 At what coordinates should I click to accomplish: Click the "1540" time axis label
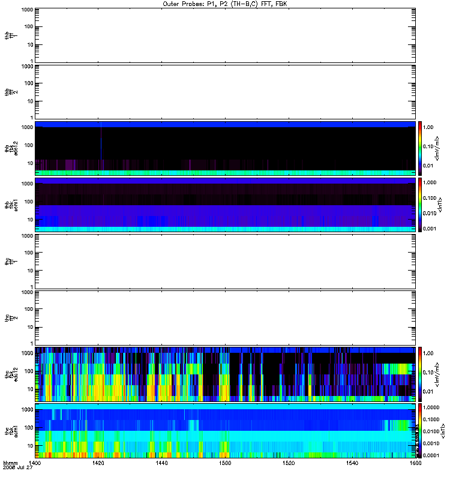[352, 463]
